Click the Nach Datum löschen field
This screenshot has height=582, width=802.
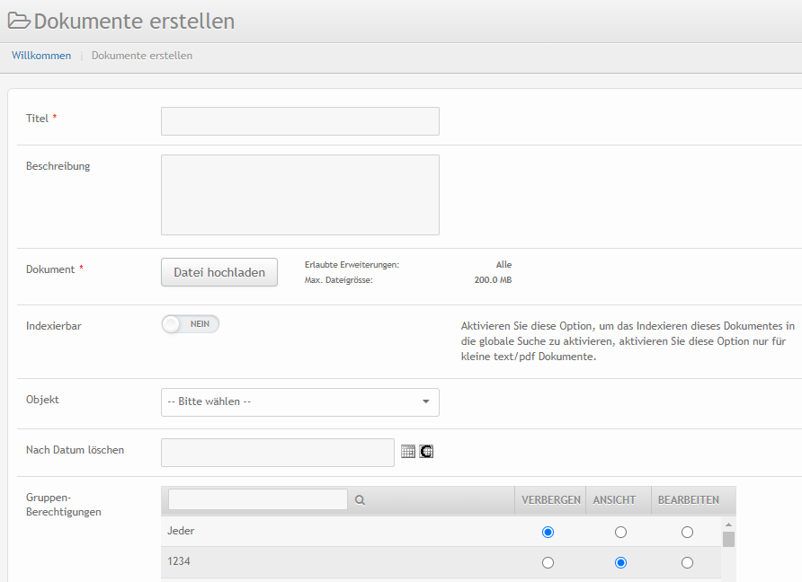click(278, 452)
